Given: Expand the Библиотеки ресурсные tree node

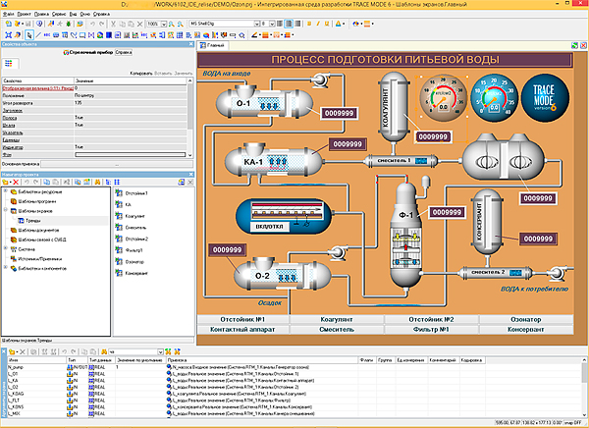Looking at the screenshot, I should [x=5, y=191].
